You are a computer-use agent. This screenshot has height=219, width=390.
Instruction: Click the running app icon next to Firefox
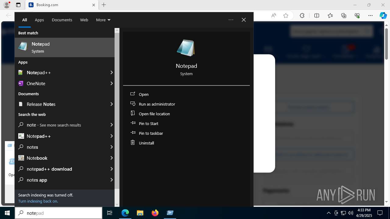[x=170, y=213]
